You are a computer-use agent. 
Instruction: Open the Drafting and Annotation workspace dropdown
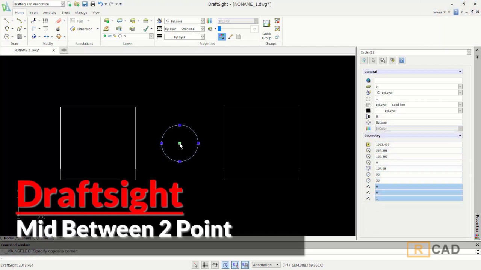click(x=39, y=4)
